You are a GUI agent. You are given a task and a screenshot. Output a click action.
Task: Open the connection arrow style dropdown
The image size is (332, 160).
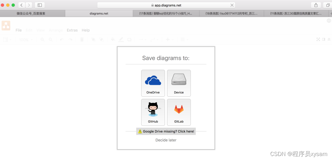click(x=142, y=40)
